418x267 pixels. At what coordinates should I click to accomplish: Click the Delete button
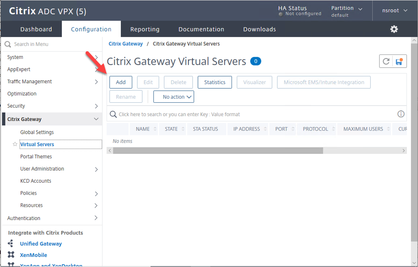coord(178,82)
